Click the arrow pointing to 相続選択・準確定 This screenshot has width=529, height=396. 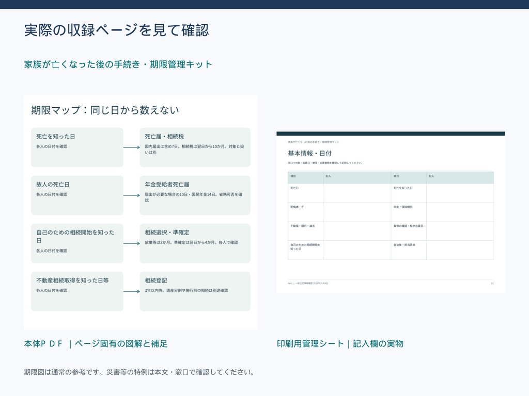[x=132, y=243]
